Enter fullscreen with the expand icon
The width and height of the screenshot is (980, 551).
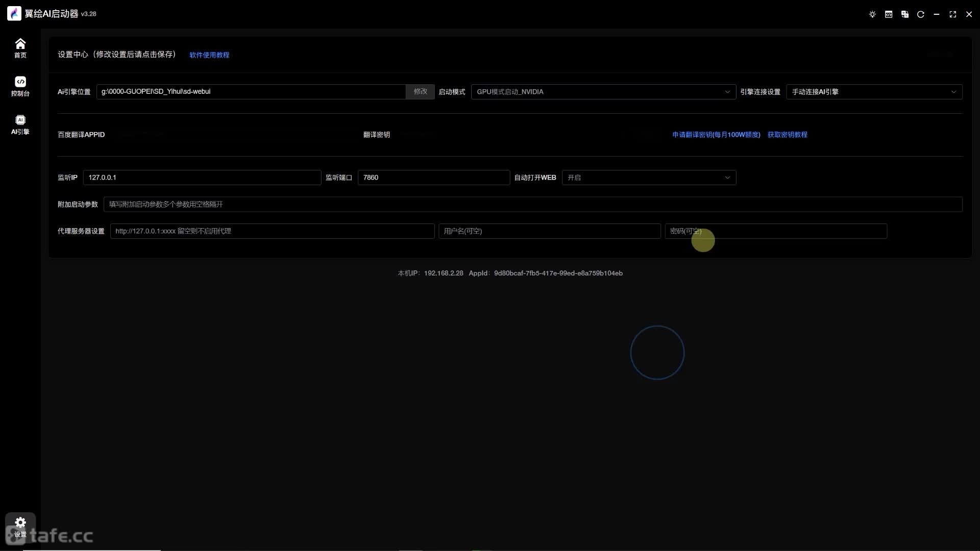click(x=953, y=14)
